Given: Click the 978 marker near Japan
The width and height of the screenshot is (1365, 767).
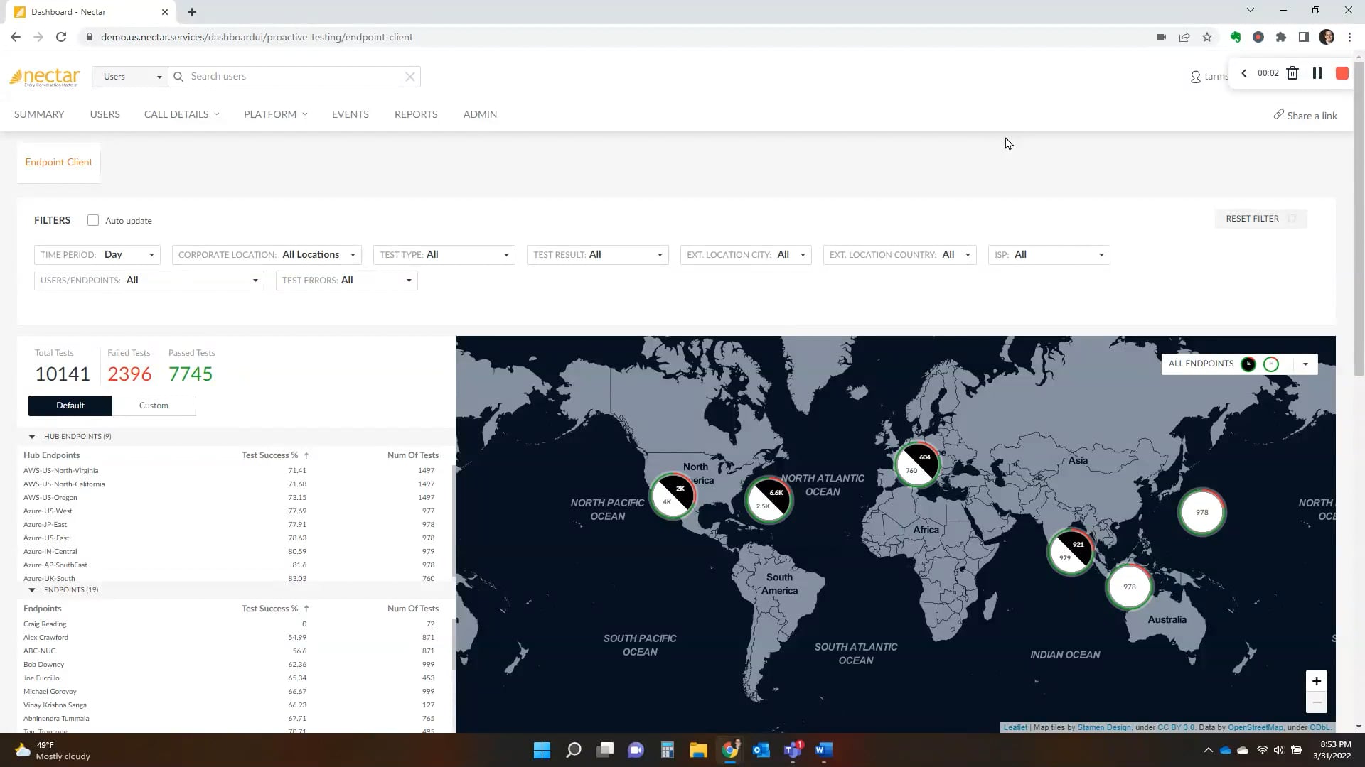Looking at the screenshot, I should pos(1201,512).
